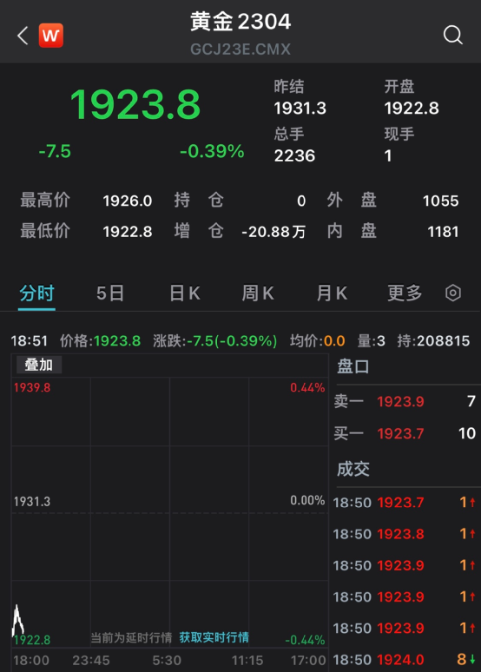Tap the 当前为延时行情 notice
The image size is (481, 672).
coord(131,638)
